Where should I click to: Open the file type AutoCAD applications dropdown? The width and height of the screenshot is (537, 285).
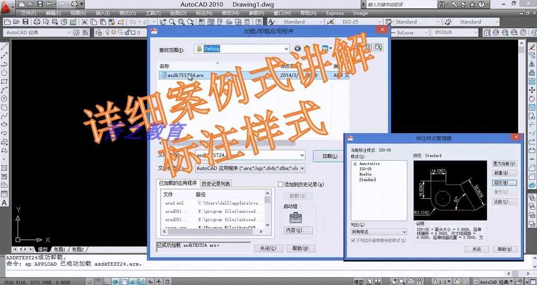coord(302,168)
